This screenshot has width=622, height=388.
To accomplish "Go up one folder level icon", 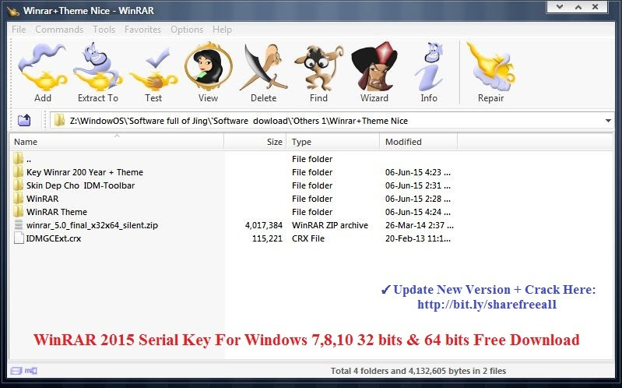I will pyautogui.click(x=24, y=120).
